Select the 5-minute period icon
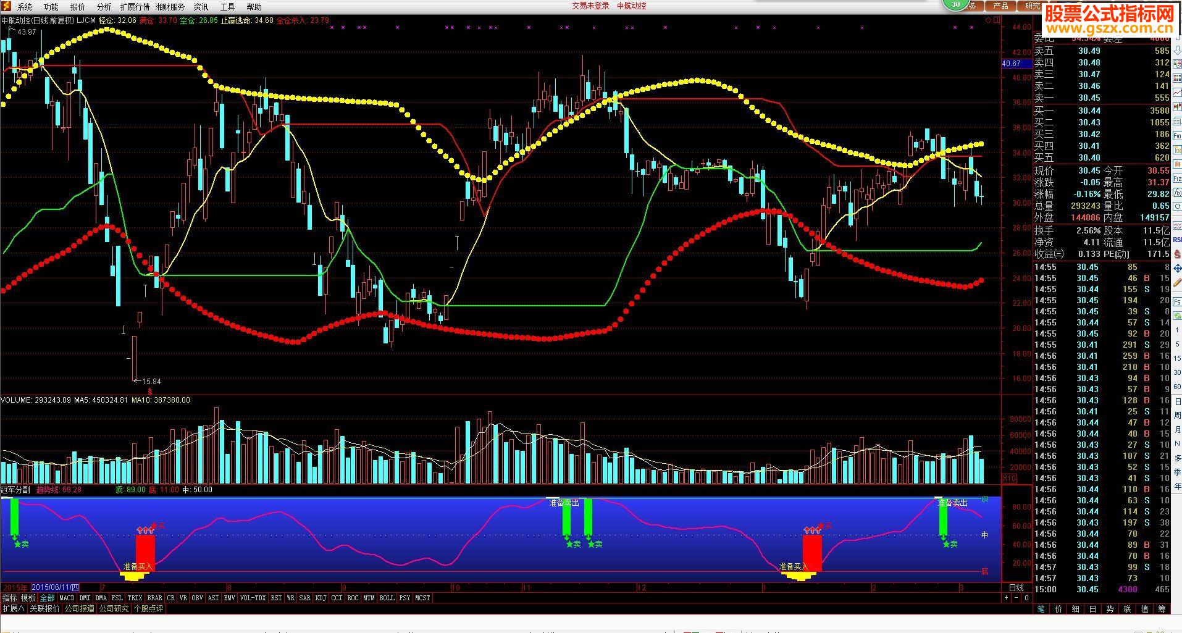 point(1177,343)
